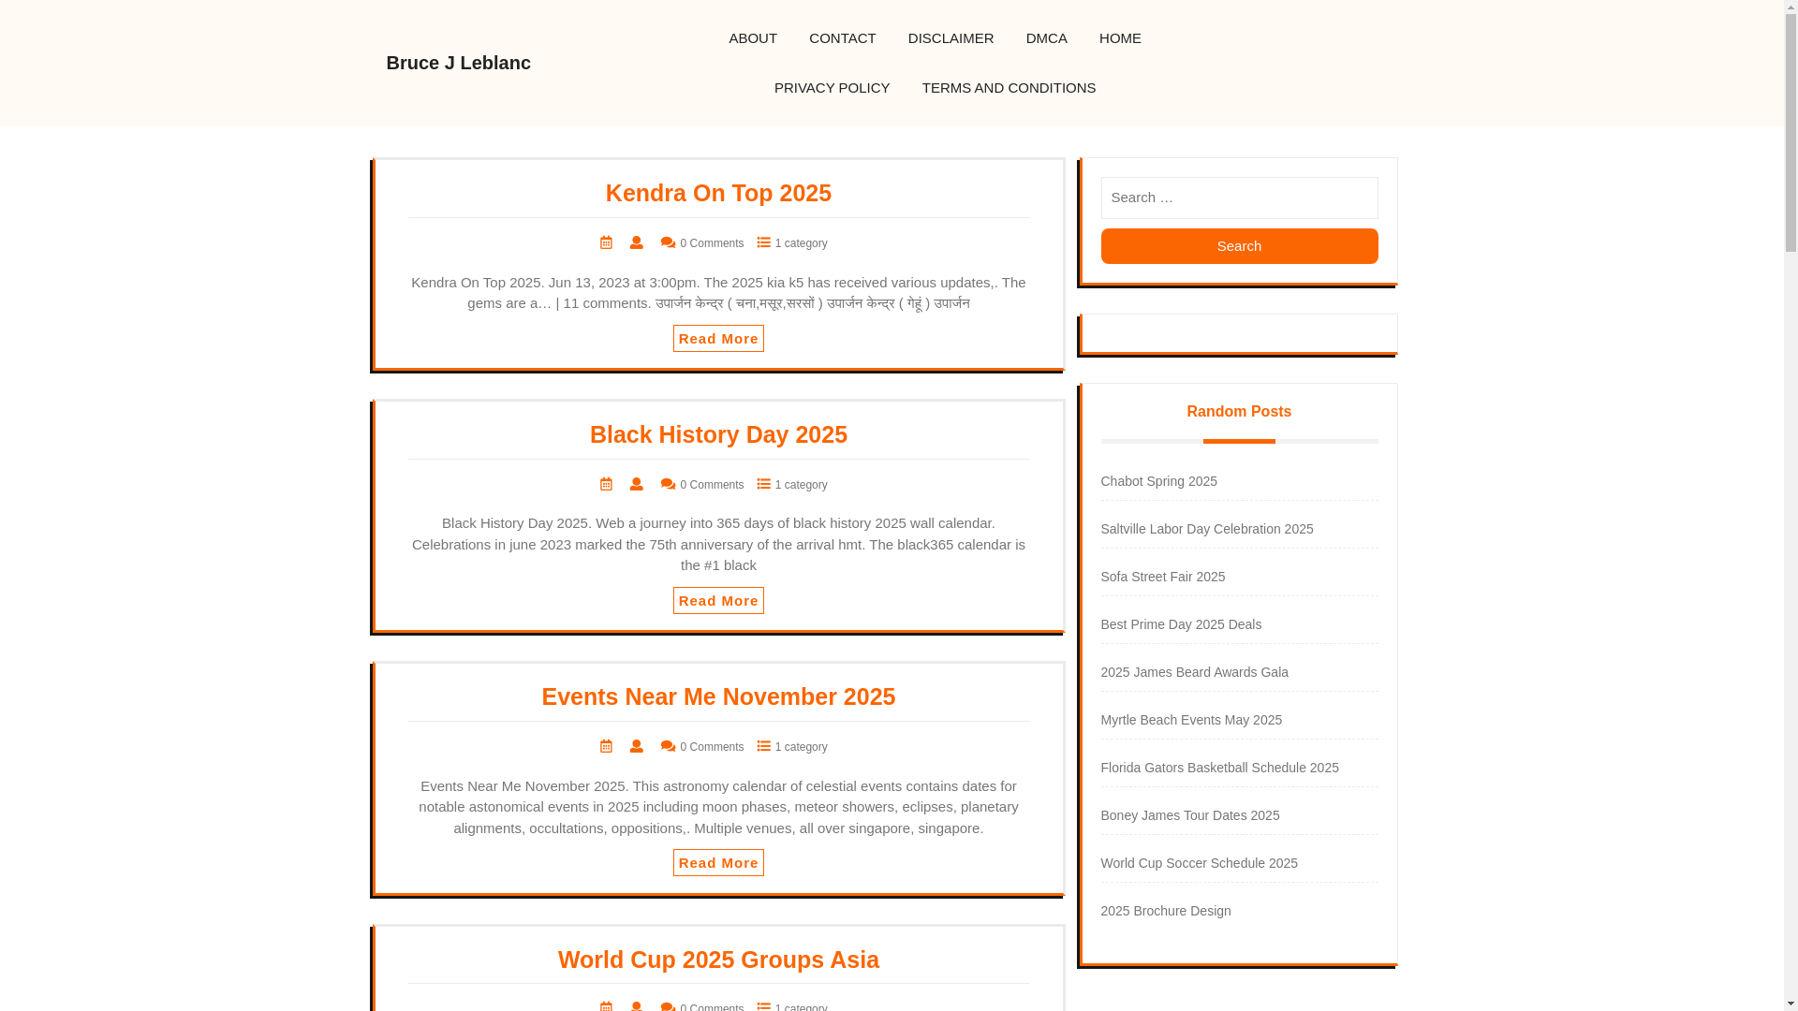Open Myrtle Beach Events May 2025 link
The width and height of the screenshot is (1798, 1011).
pos(1191,720)
